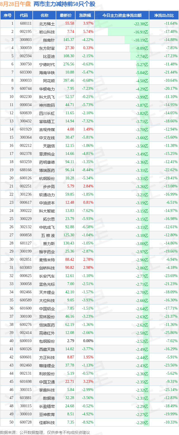Select stock name 吉视传媒
This screenshot has width=179, height=435.
47,130
